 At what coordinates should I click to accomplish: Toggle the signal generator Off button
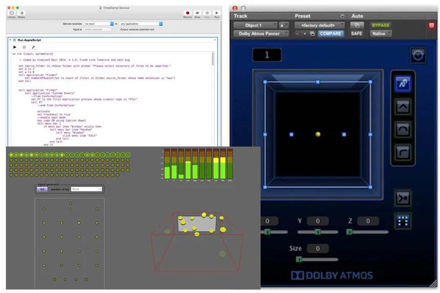[x=42, y=189]
